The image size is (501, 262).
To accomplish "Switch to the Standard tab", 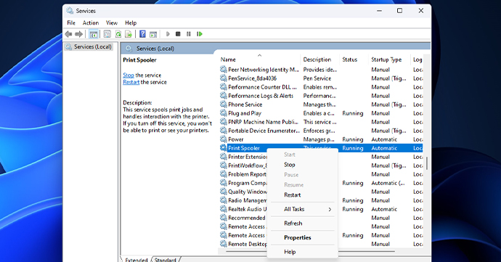I will coord(166,259).
